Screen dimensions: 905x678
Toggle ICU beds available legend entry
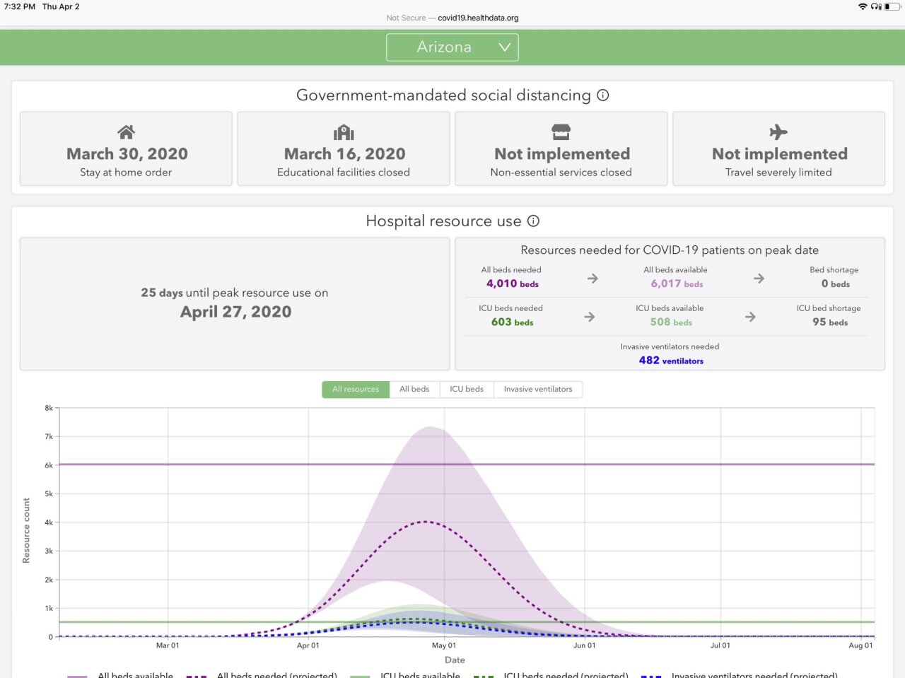coord(405,675)
